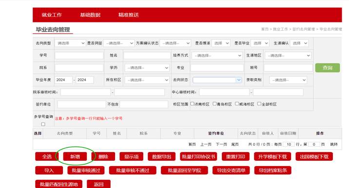The width and height of the screenshot is (349, 188).
Task: Check the 济南校区 checkbox
Action: pyautogui.click(x=193, y=104)
